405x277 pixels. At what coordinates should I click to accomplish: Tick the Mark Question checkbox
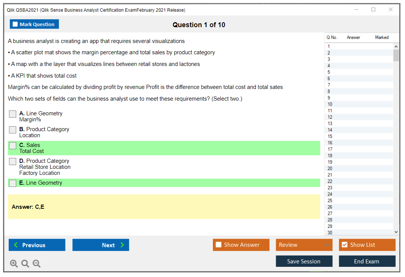pos(15,24)
